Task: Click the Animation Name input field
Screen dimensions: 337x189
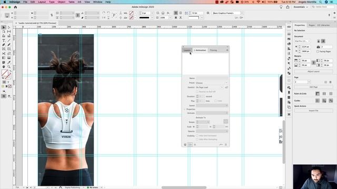Action: (x=212, y=78)
